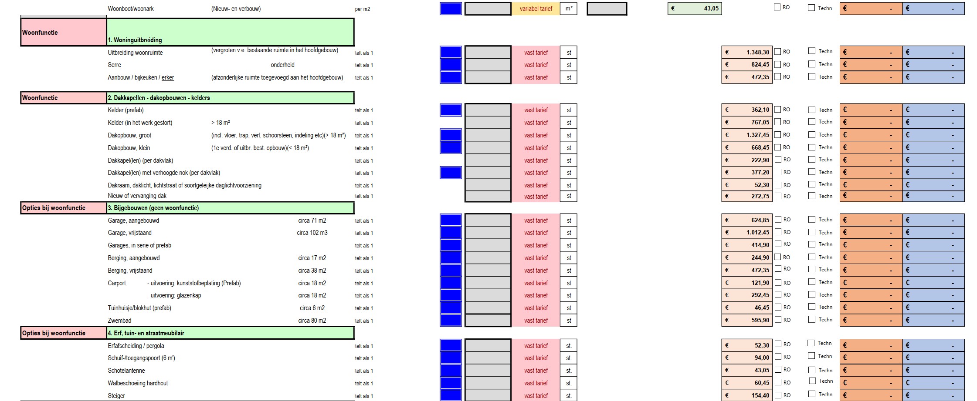
Task: Click gray quantity field for Garage, aangebouwd
Action: click(488, 221)
